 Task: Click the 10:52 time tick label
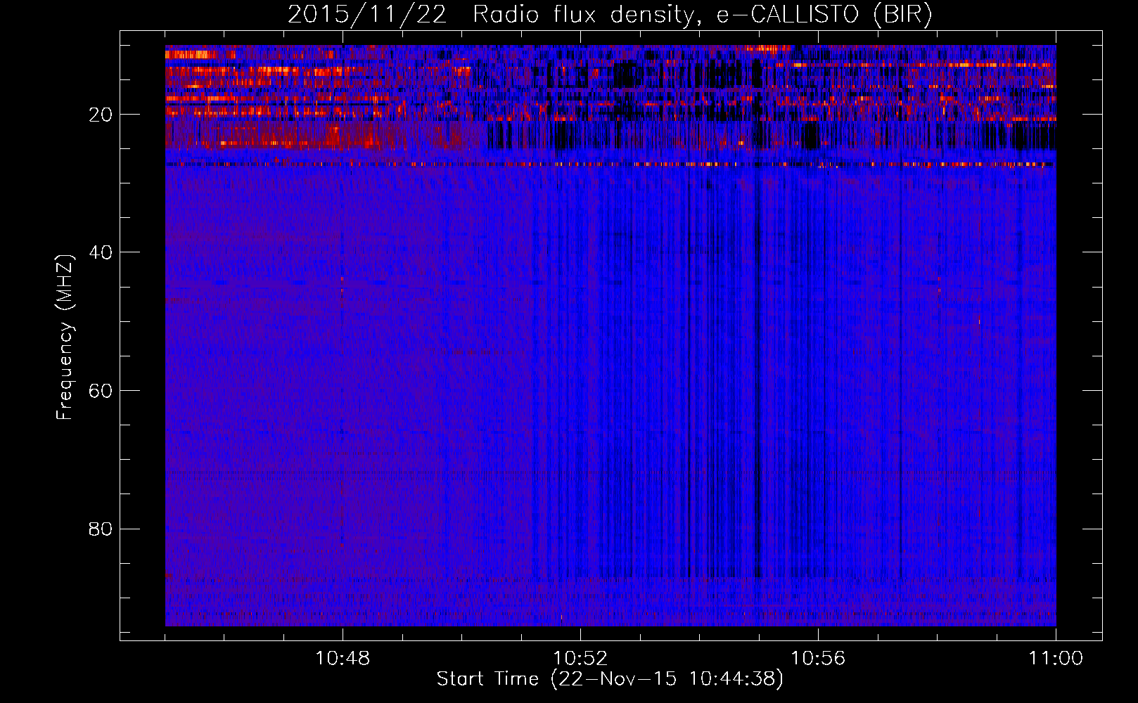[580, 659]
